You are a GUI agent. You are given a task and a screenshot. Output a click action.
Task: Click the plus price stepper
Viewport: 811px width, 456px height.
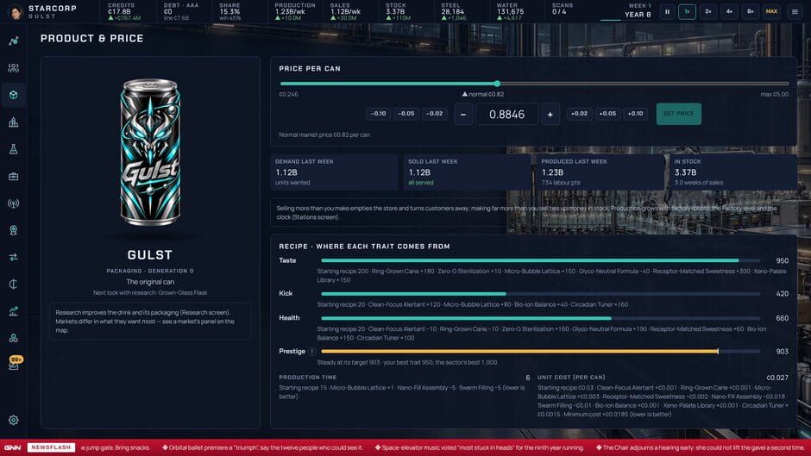[550, 115]
